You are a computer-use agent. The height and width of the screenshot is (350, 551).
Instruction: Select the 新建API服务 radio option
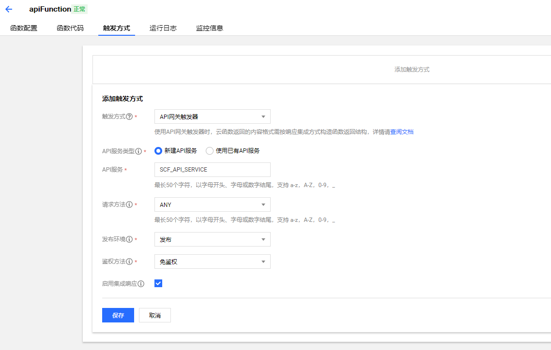pyautogui.click(x=158, y=151)
